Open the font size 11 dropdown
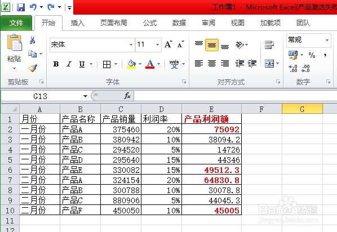The width and height of the screenshot is (337, 232). [x=158, y=44]
